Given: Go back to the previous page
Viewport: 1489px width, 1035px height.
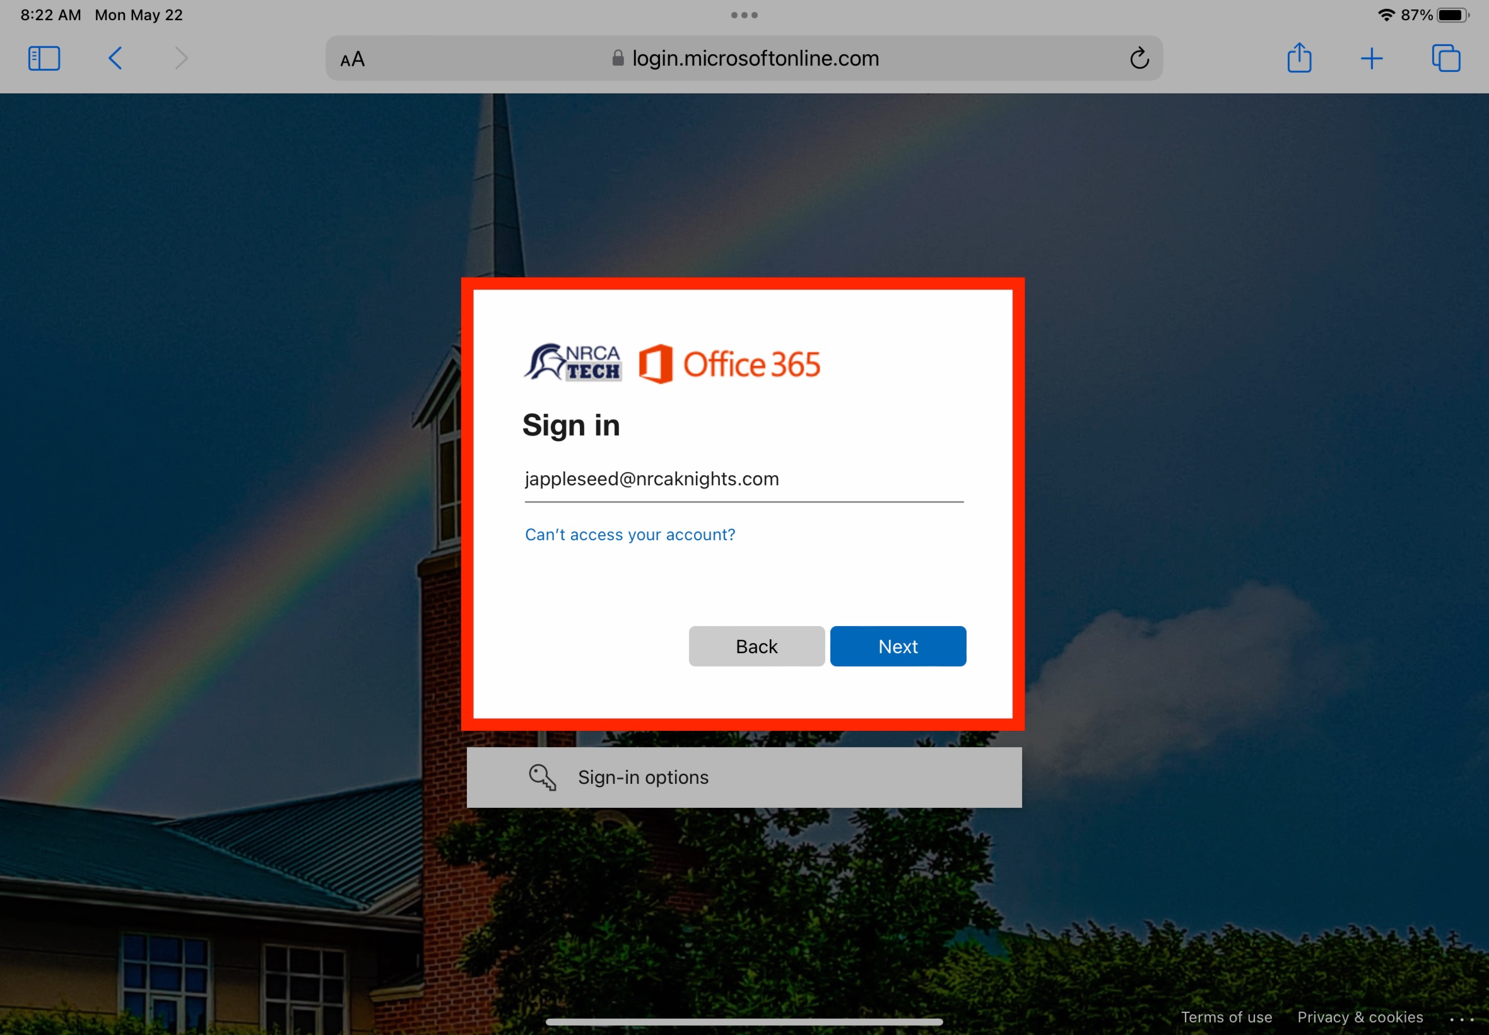Looking at the screenshot, I should coord(115,58).
